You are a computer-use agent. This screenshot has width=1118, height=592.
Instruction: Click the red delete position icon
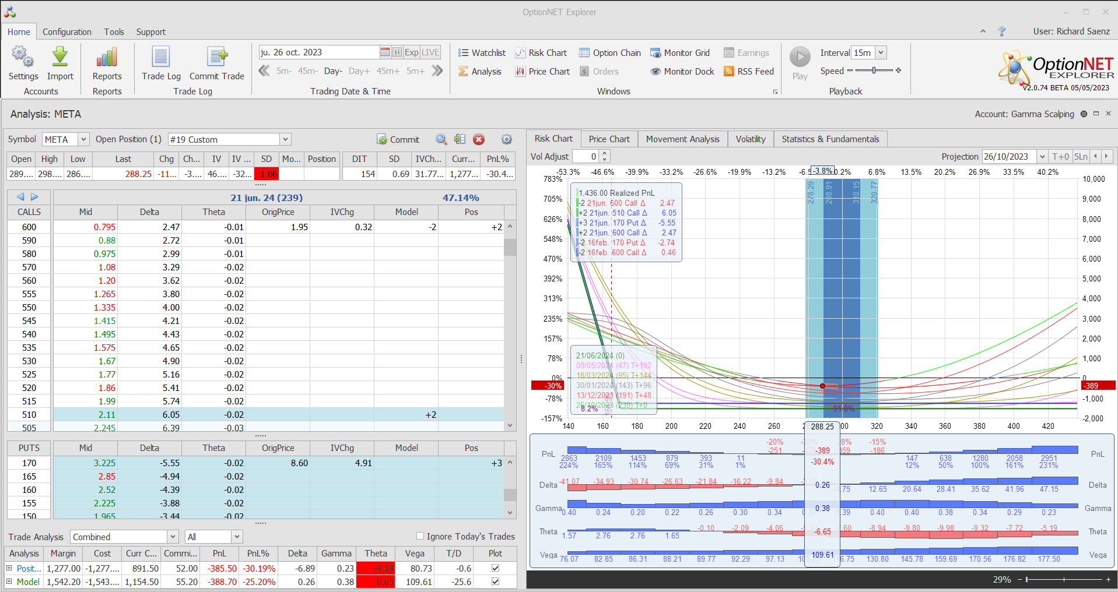point(479,139)
